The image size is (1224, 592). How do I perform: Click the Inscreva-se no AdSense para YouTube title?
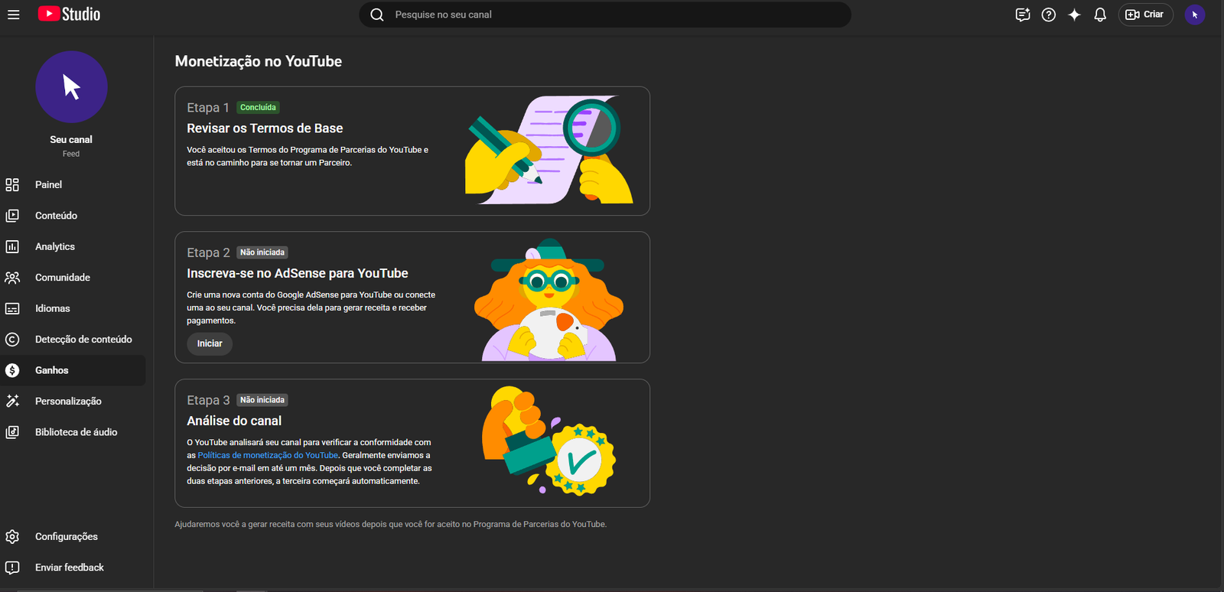point(298,273)
